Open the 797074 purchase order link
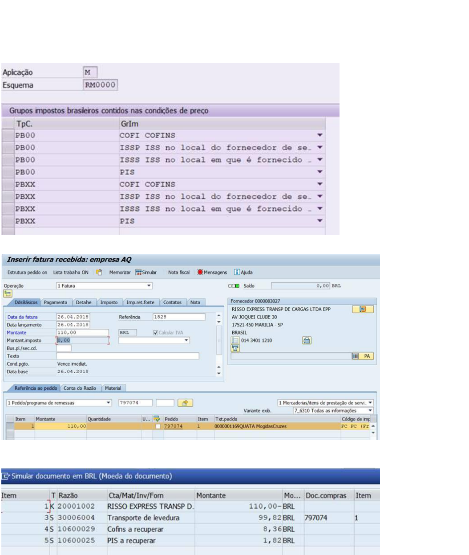469x555 pixels. [173, 426]
